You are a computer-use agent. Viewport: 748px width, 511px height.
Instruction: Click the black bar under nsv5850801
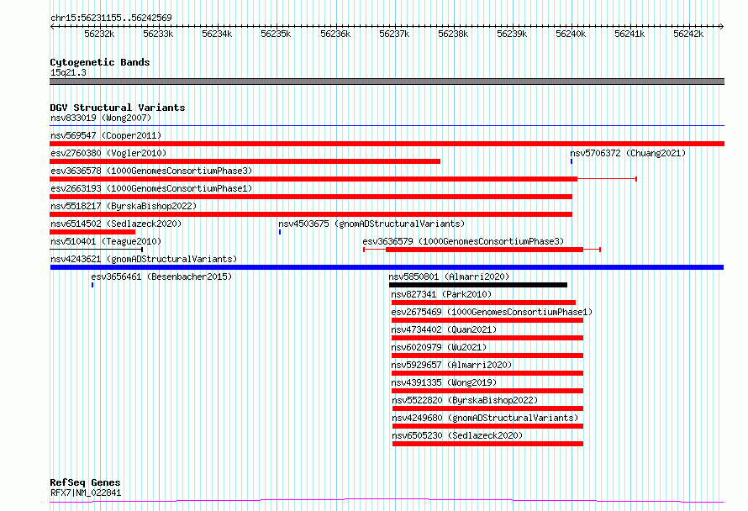tap(478, 285)
